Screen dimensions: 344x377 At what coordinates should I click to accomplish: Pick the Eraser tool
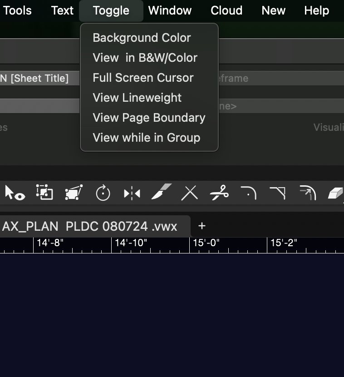click(335, 193)
